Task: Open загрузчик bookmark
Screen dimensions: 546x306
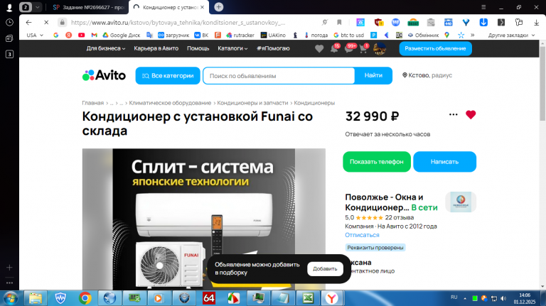Action: coord(173,35)
